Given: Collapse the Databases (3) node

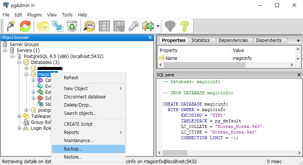Looking at the screenshot, I should 19,62.
